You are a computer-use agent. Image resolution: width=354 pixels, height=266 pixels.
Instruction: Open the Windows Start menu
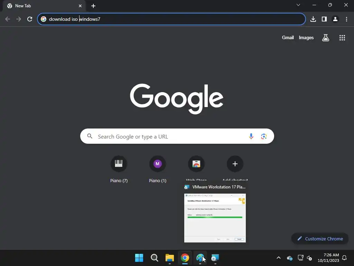click(x=139, y=258)
